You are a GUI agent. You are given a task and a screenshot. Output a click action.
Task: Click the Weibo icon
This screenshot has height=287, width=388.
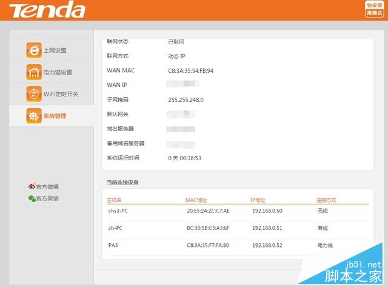[32, 186]
